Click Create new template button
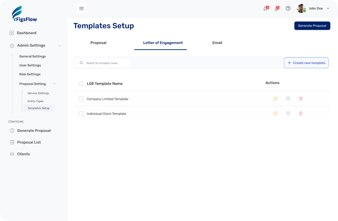This screenshot has width=338, height=221. 306,63
